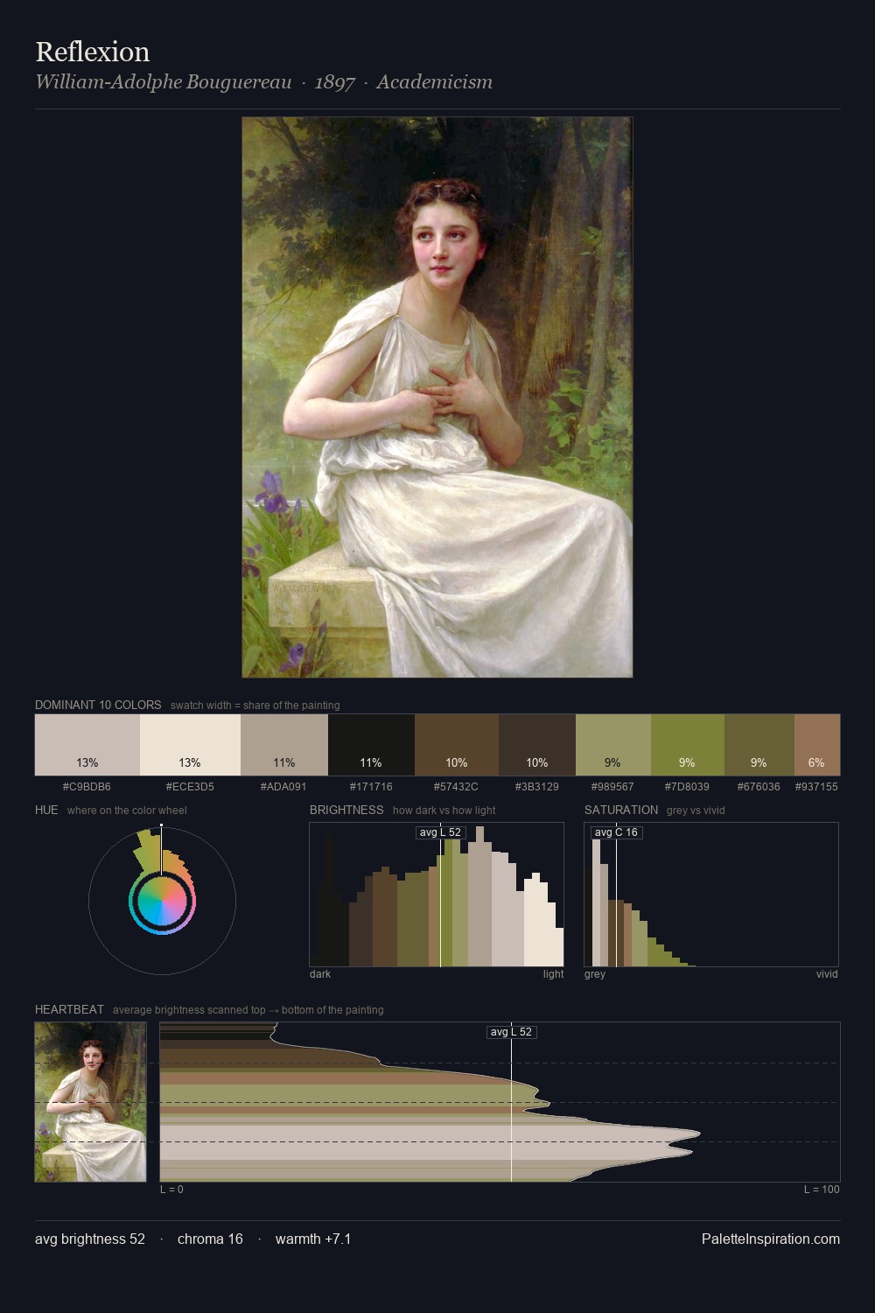Choose the #989567 sage swatch
Screen dimensions: 875x1313
coord(613,745)
